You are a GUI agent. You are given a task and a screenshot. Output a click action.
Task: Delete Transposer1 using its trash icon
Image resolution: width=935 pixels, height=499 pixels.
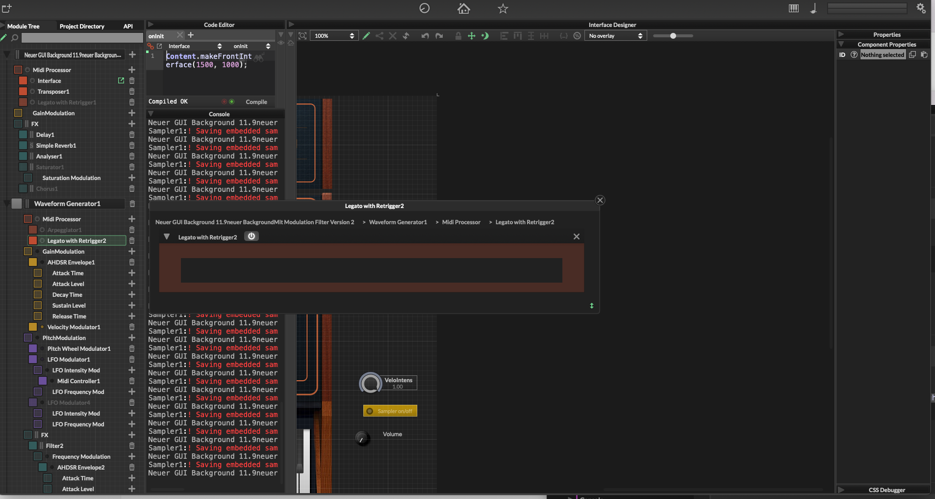132,92
